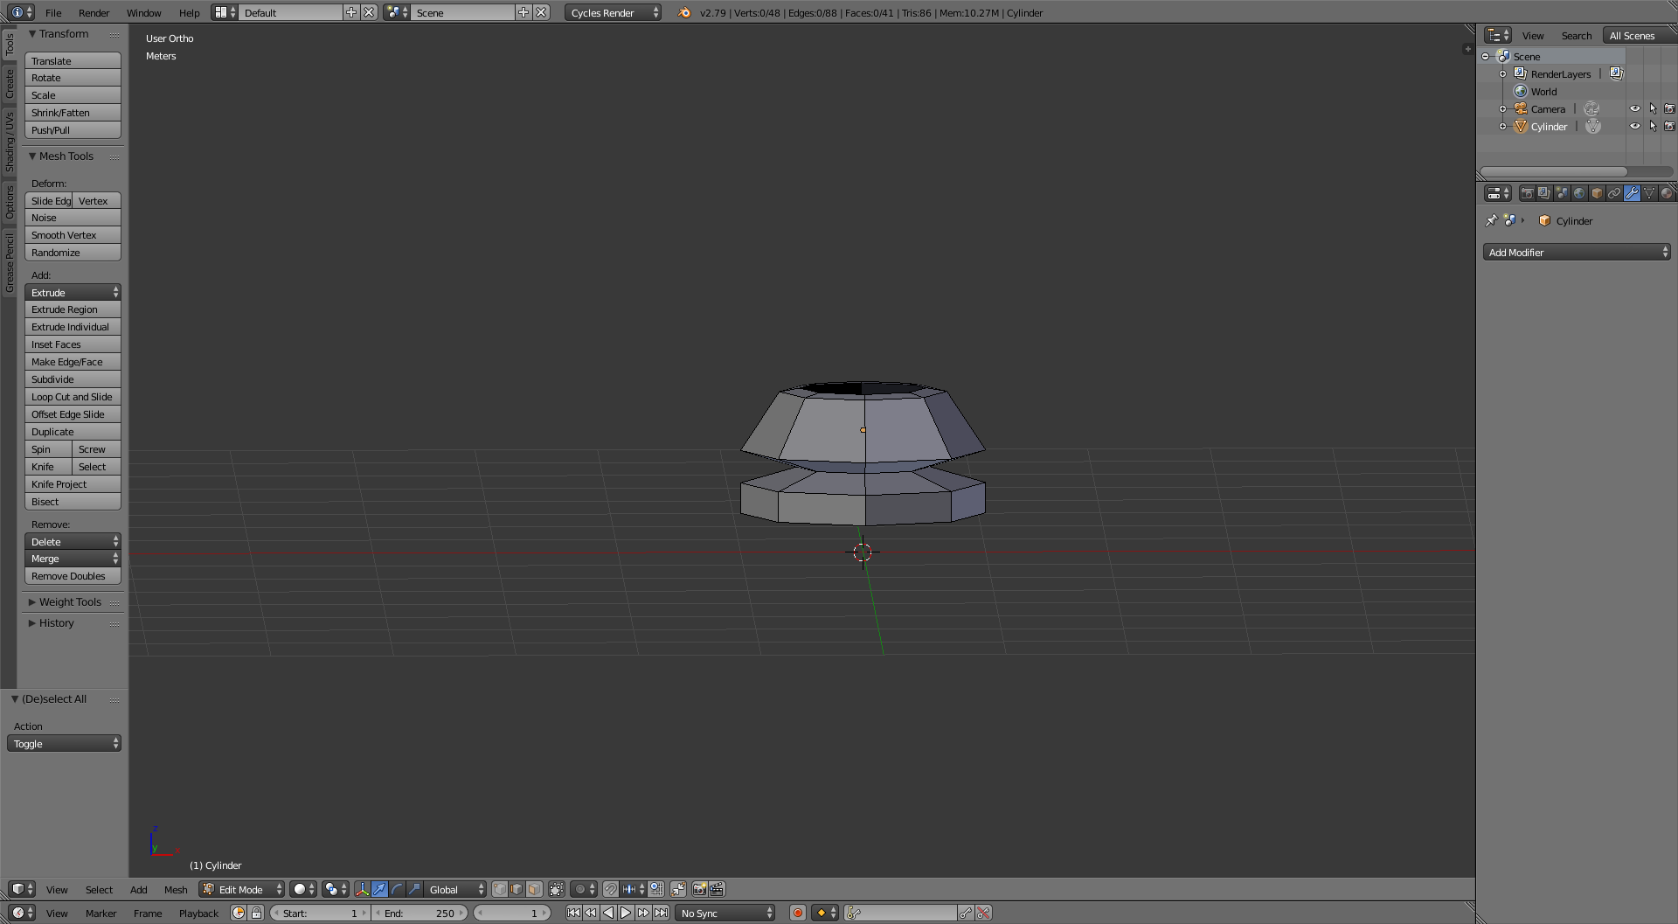Open the Cycles Render engine dropdown
Screen dimensions: 1678x924
tap(613, 12)
